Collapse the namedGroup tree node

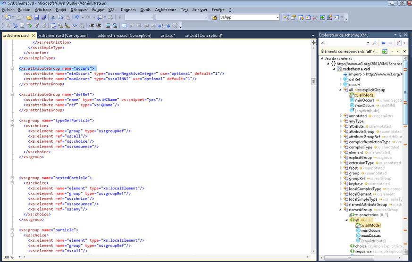pyautogui.click(x=341, y=210)
